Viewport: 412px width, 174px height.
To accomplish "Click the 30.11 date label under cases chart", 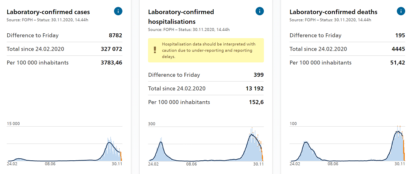I will [x=116, y=164].
